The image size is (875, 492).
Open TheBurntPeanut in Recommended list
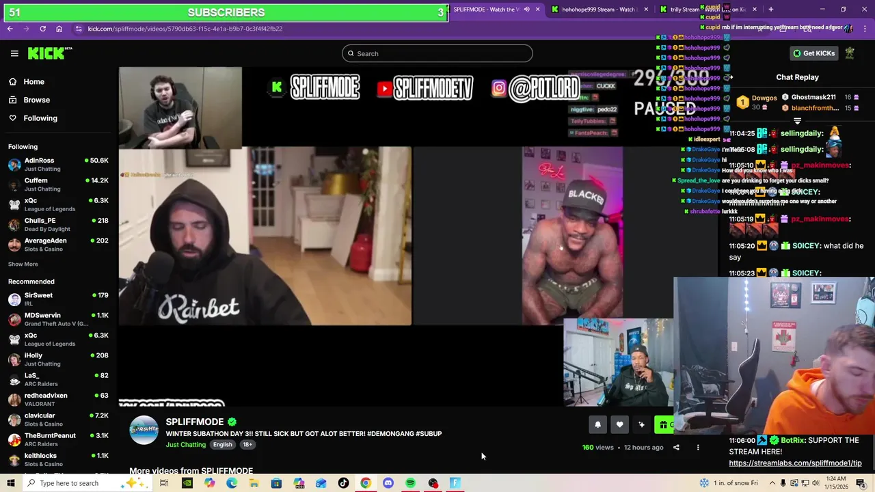point(58,439)
